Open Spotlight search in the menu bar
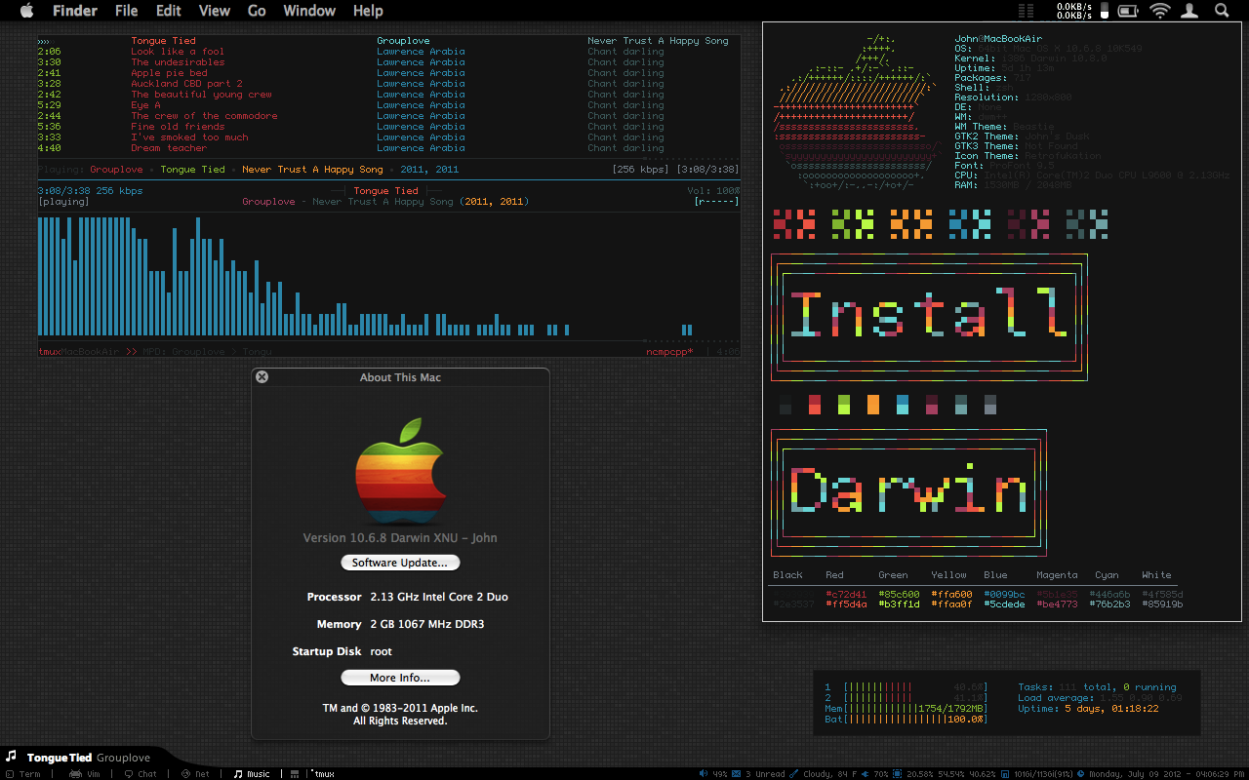The height and width of the screenshot is (780, 1249). 1222,11
